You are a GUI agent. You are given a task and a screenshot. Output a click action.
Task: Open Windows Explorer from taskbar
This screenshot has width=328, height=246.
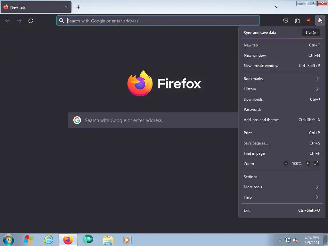pos(108,240)
